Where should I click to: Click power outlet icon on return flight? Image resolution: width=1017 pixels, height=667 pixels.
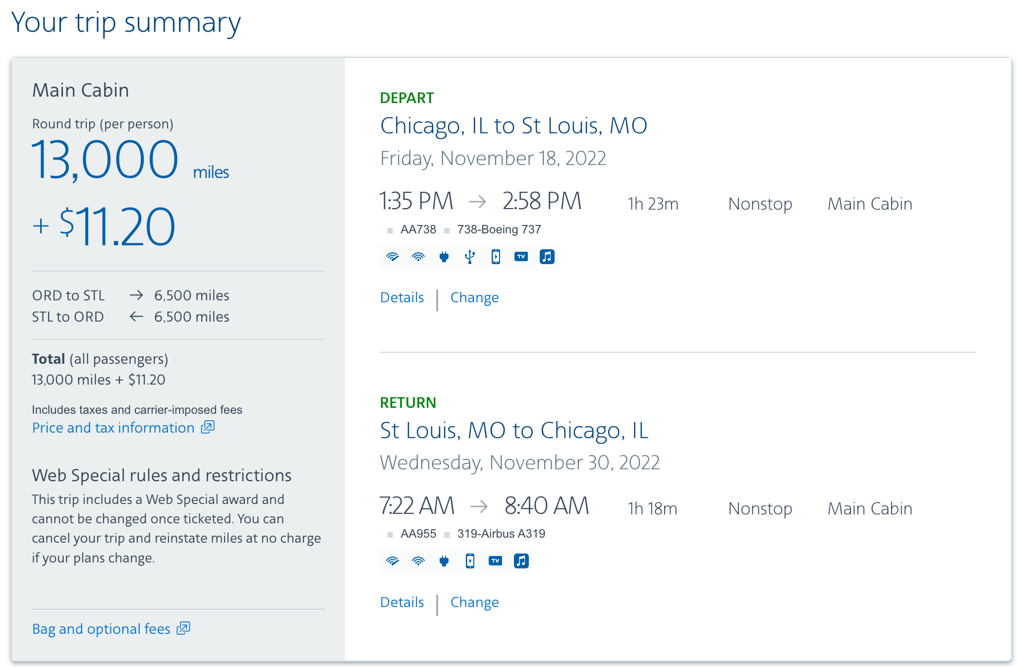click(x=444, y=561)
